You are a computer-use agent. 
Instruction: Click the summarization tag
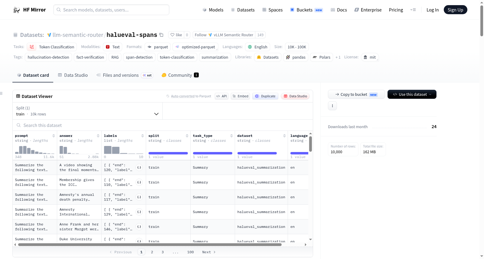215,57
